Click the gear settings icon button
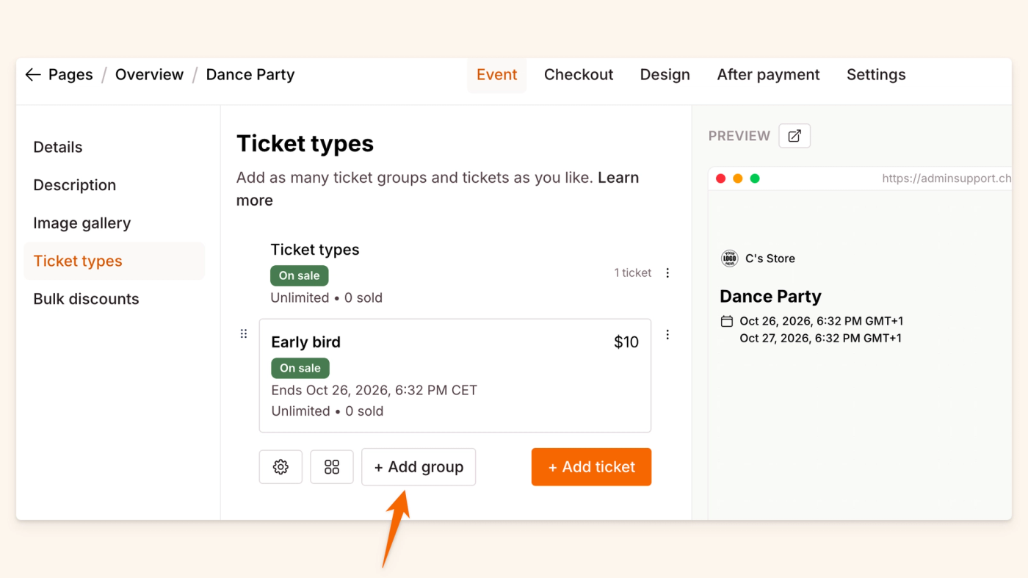Viewport: 1028px width, 578px height. click(280, 467)
